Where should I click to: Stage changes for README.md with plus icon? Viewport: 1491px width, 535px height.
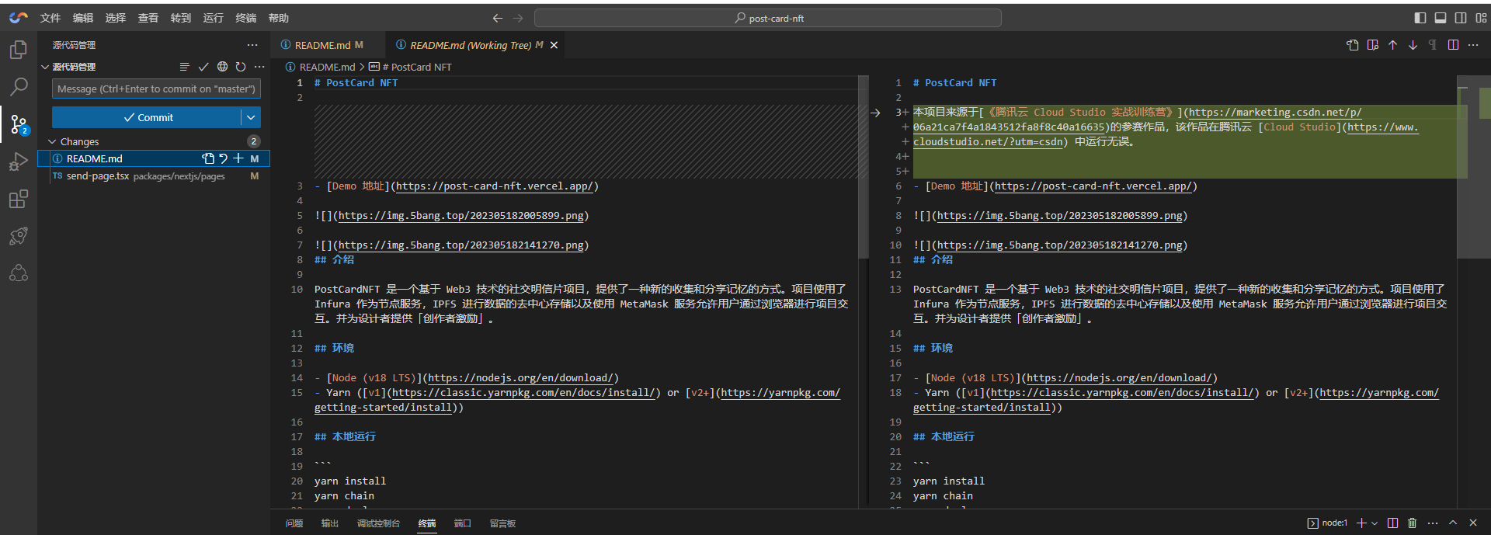coord(238,158)
